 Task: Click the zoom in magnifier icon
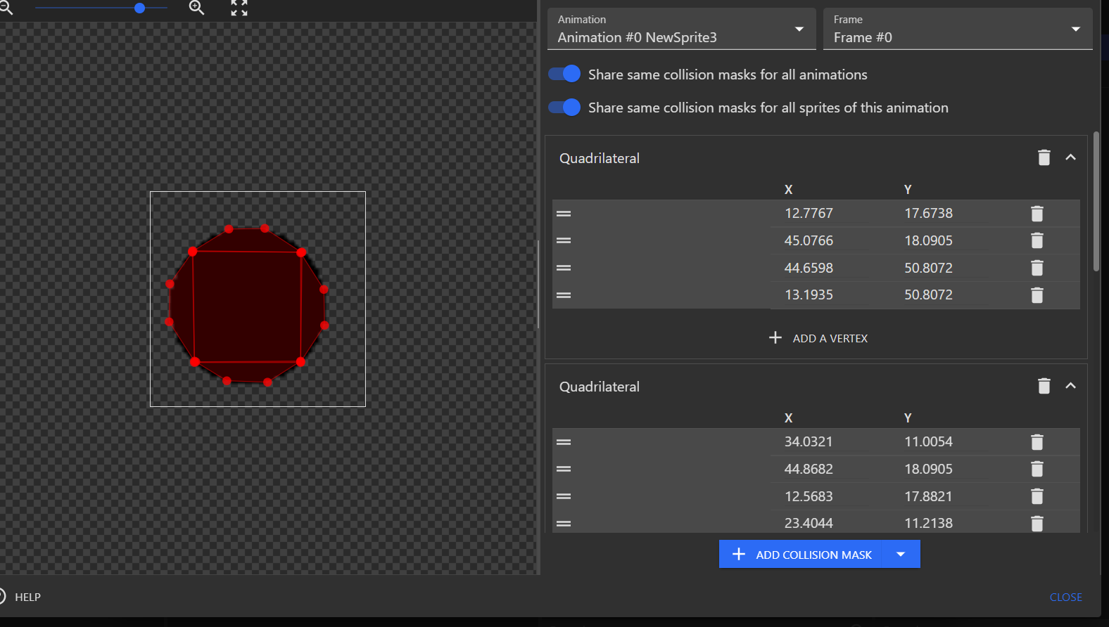click(196, 8)
